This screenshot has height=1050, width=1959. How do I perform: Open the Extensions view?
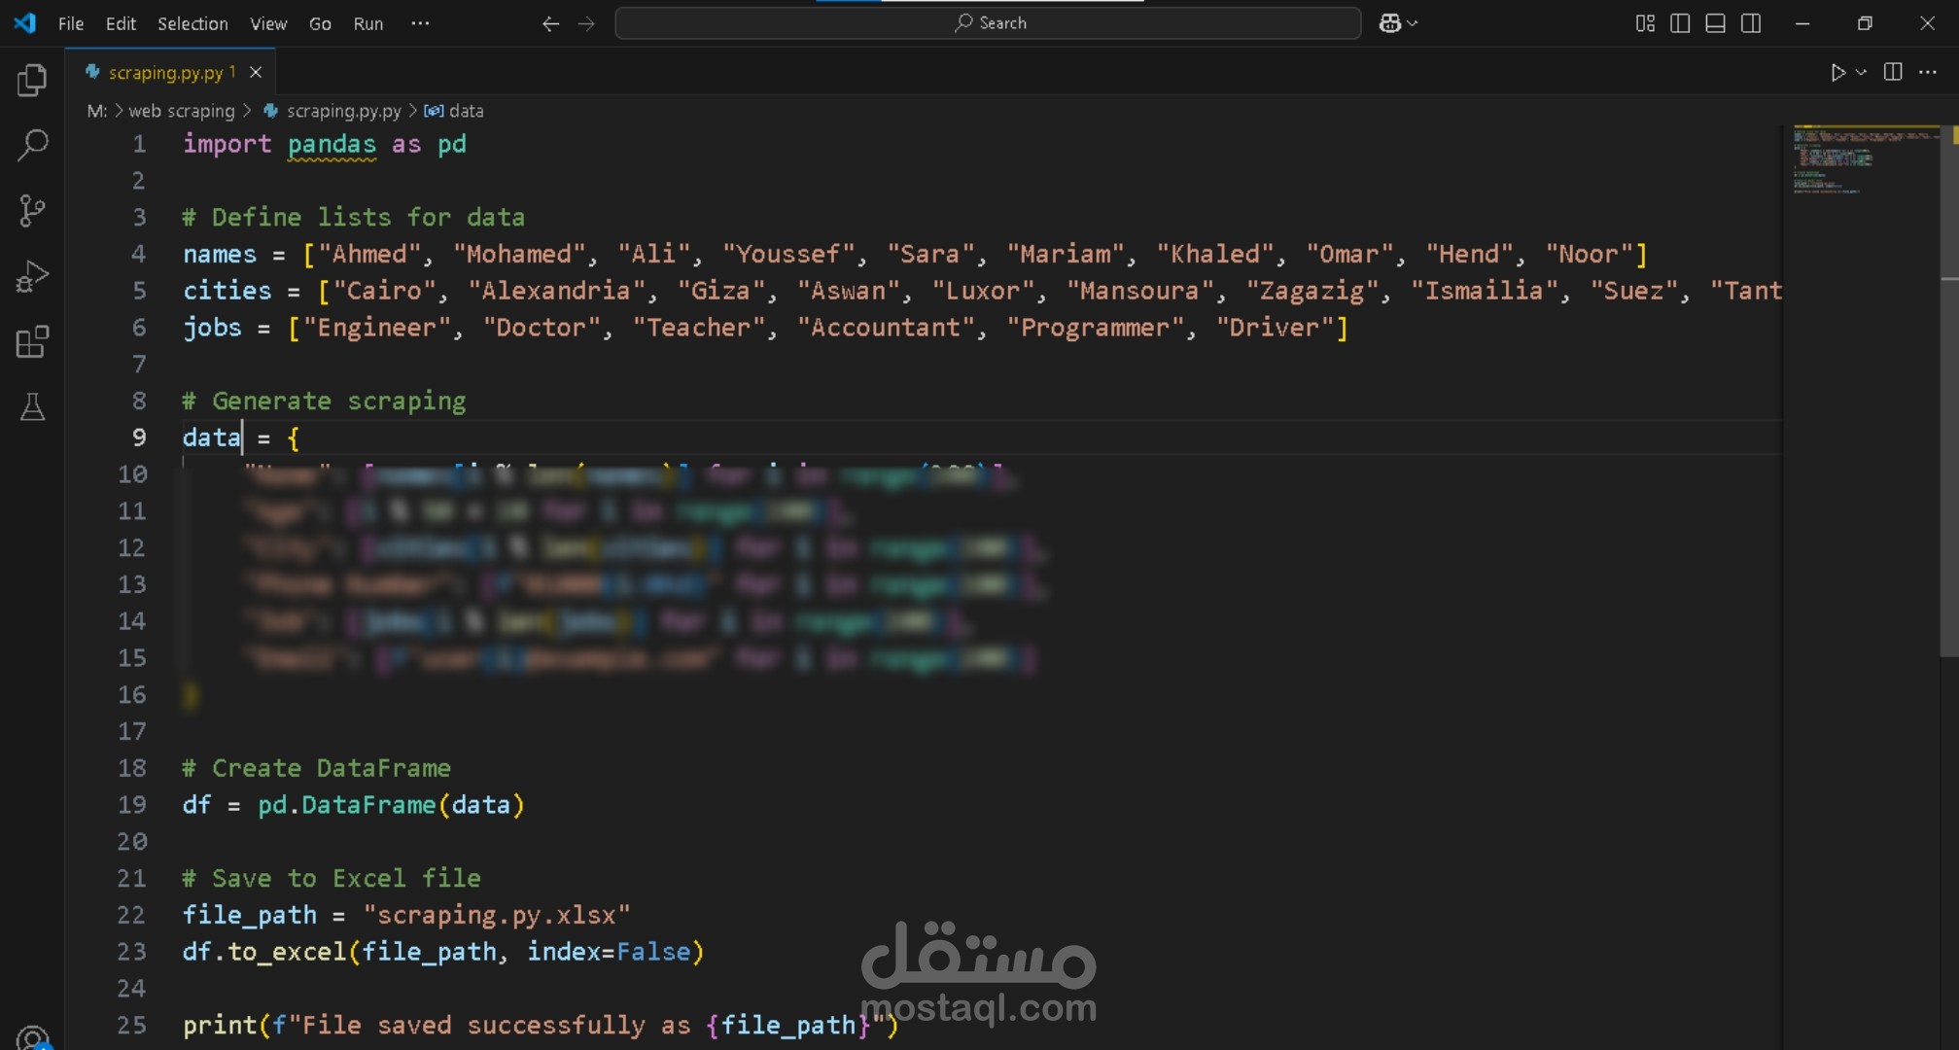click(x=32, y=342)
